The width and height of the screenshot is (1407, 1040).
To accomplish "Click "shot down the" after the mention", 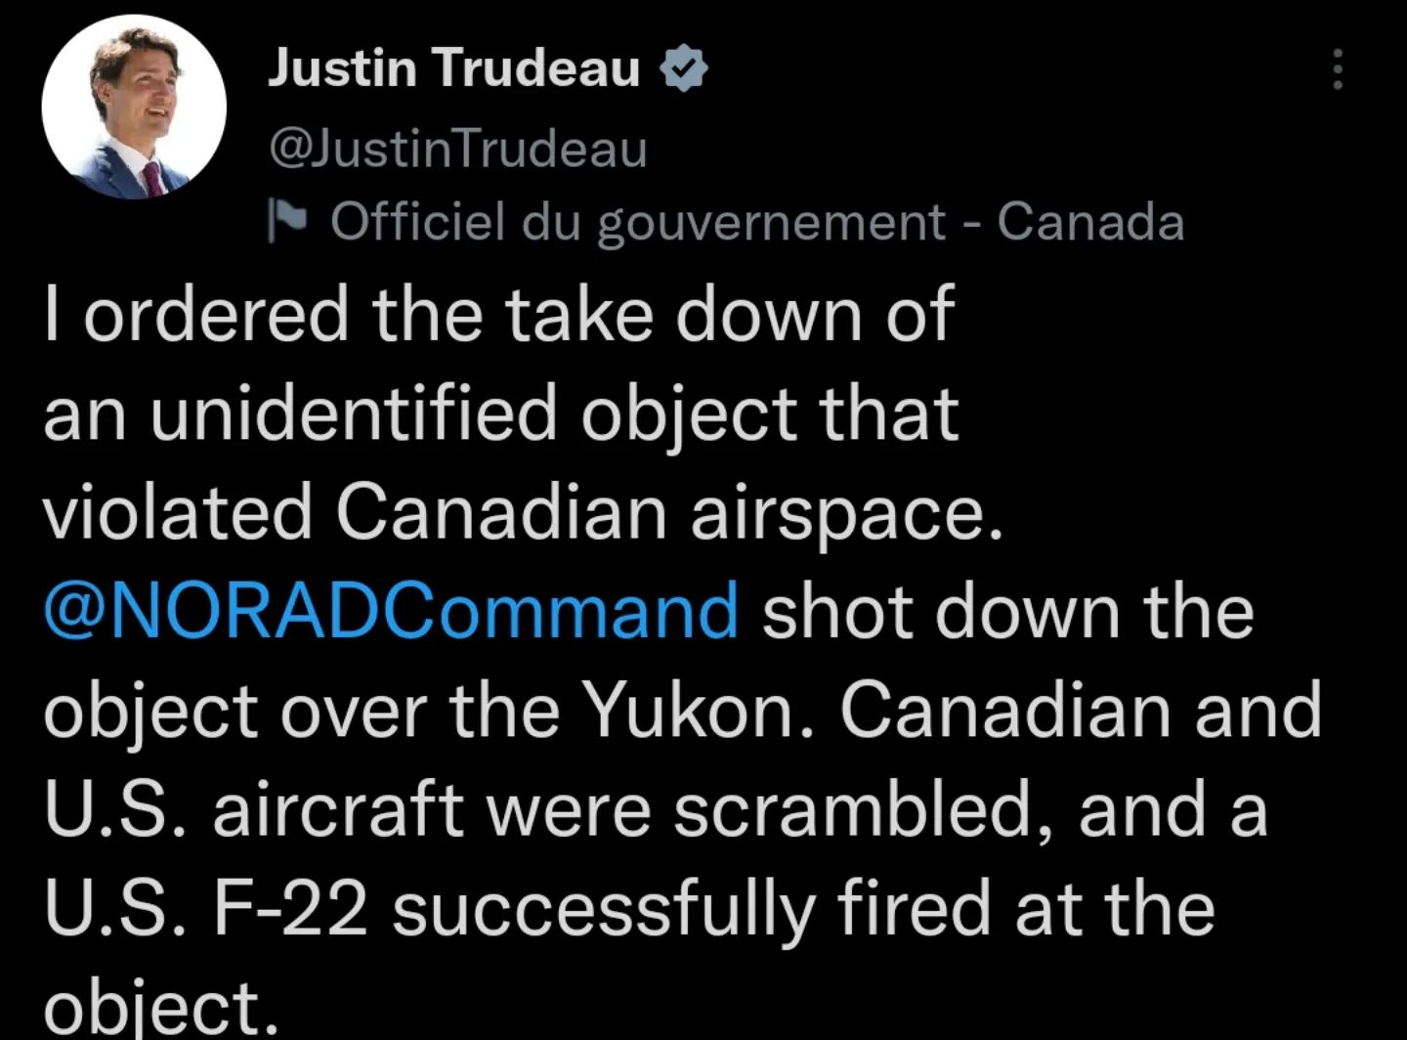I will click(1007, 611).
